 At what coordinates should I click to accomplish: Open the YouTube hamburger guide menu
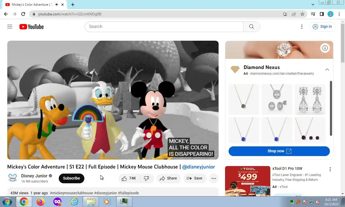tap(10, 26)
